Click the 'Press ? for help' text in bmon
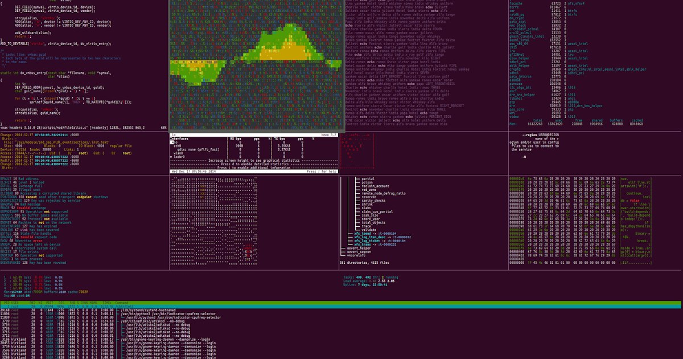This screenshot has width=683, height=359. point(322,171)
